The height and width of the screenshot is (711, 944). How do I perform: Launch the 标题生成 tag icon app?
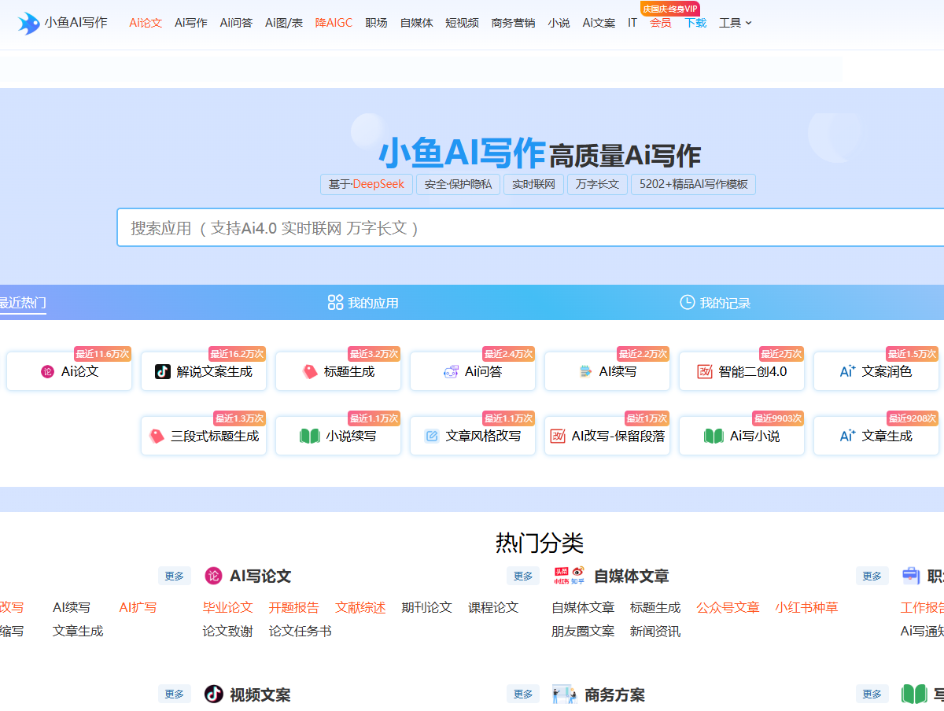(338, 371)
